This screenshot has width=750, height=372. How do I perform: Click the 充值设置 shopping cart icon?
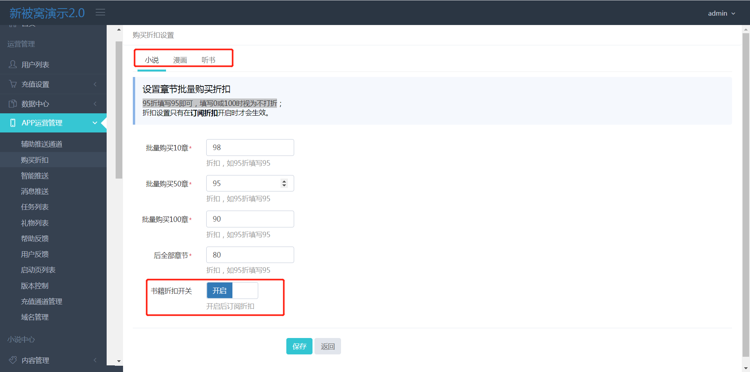[13, 84]
